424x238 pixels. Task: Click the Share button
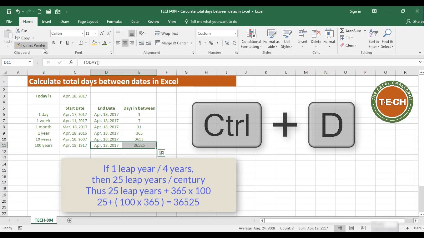(415, 22)
